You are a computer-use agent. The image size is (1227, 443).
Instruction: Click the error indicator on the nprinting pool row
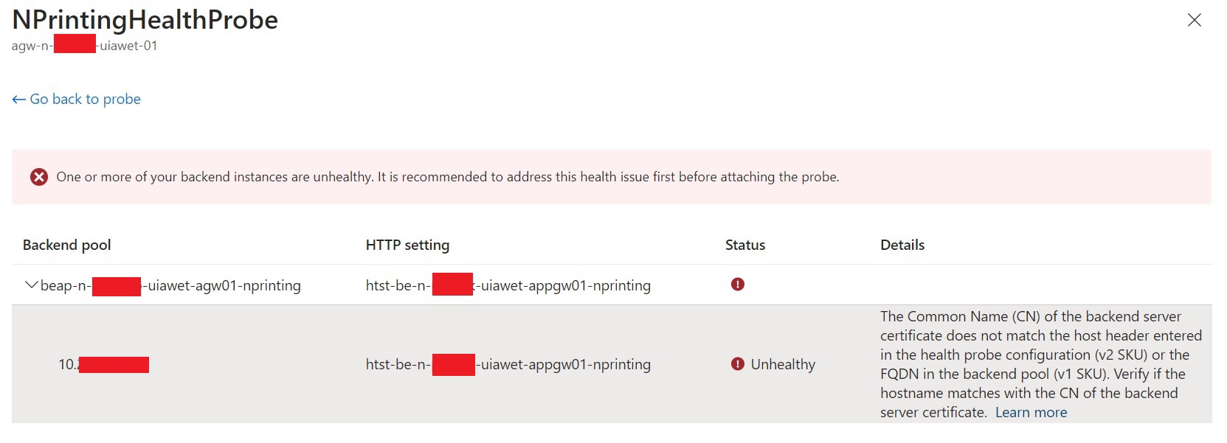[738, 284]
